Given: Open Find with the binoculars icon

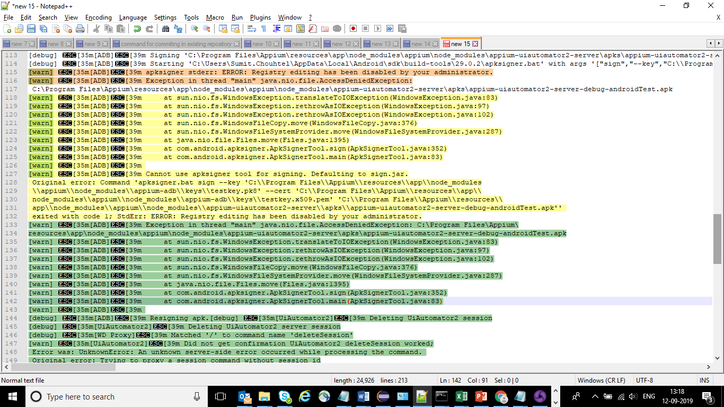Looking at the screenshot, I should pyautogui.click(x=166, y=29).
